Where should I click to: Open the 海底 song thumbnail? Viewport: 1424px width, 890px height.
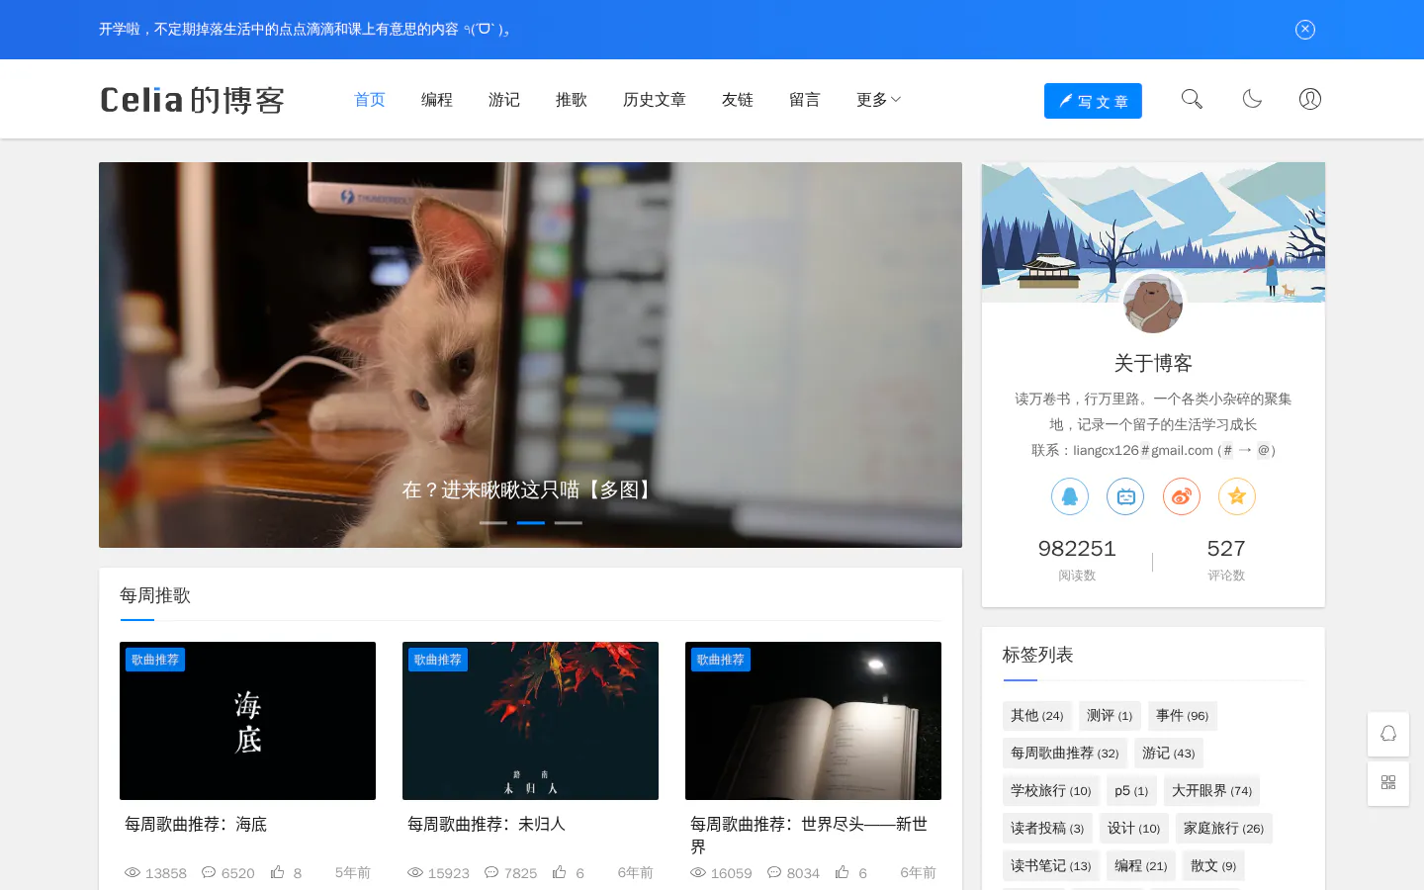pyautogui.click(x=247, y=721)
